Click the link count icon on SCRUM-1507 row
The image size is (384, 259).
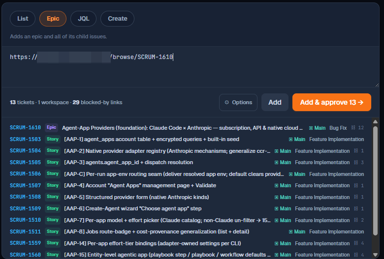[x=356, y=186]
